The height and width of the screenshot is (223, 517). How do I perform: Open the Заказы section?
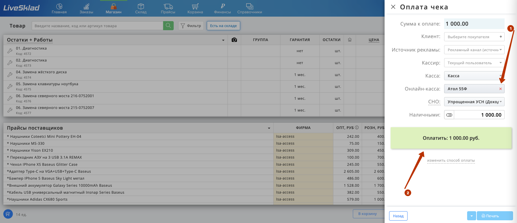tap(86, 8)
